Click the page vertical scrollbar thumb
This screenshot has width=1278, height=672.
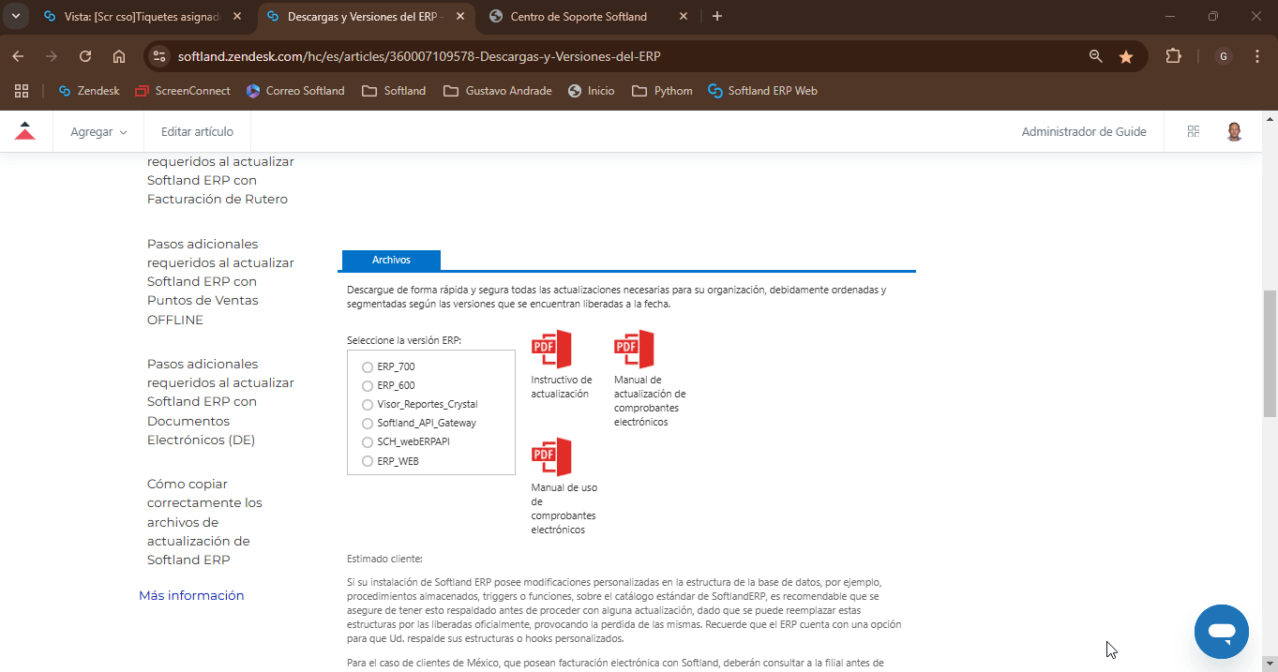[x=1270, y=353]
